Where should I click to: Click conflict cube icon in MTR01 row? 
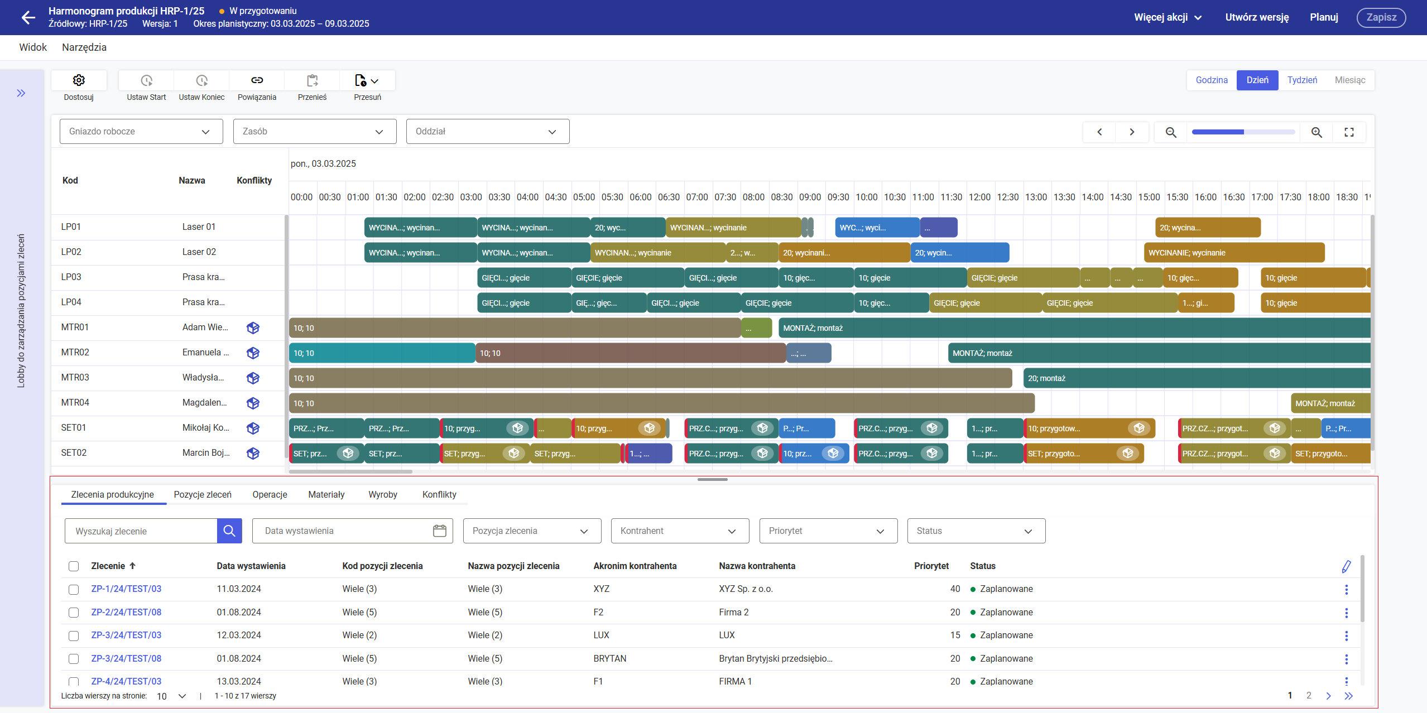click(x=253, y=328)
